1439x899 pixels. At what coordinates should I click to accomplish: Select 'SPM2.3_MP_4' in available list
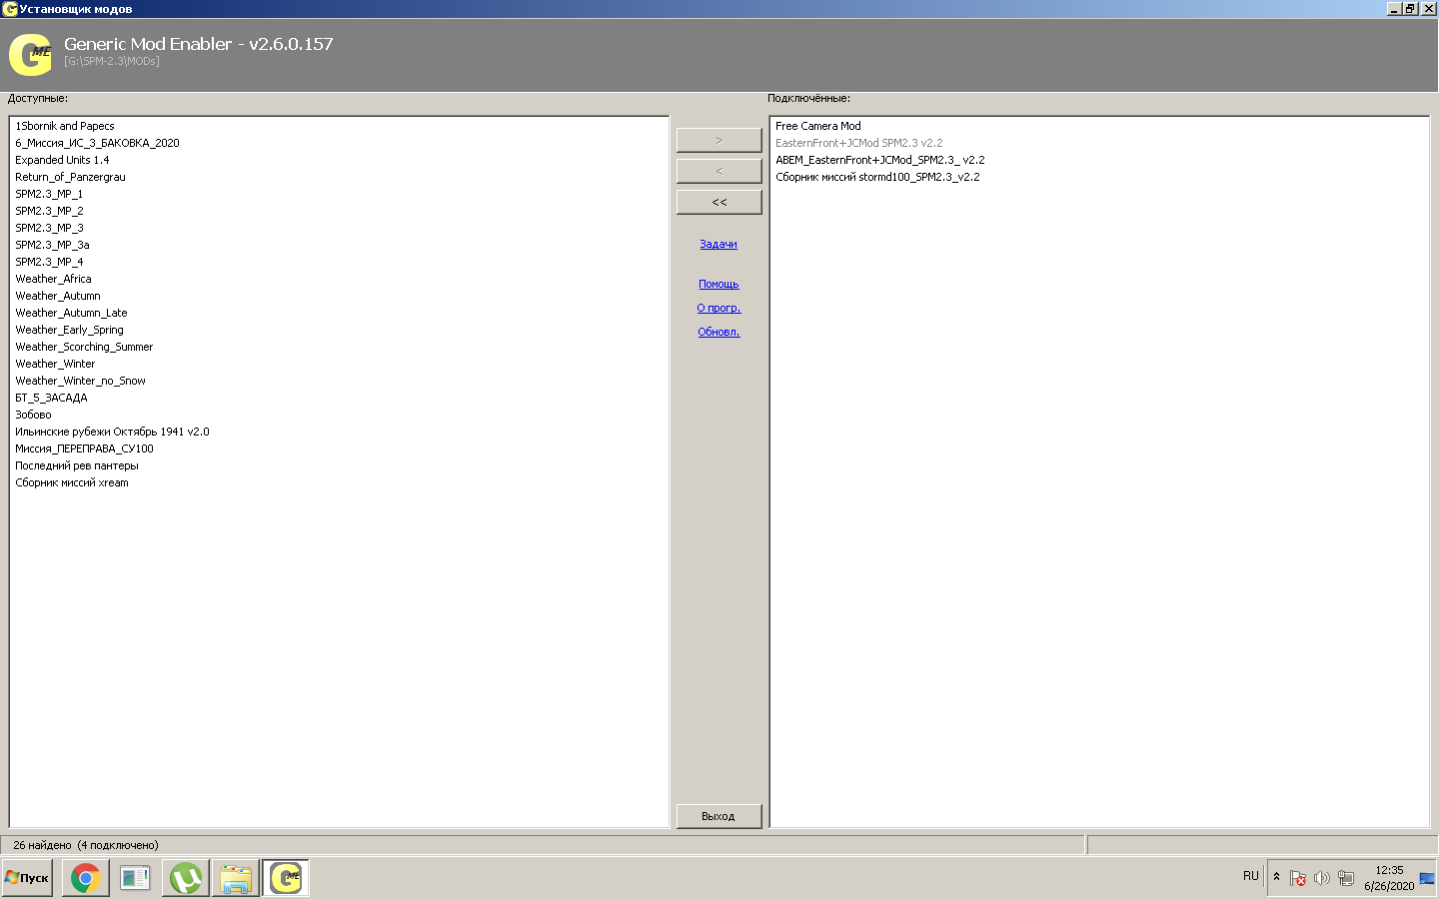point(49,262)
